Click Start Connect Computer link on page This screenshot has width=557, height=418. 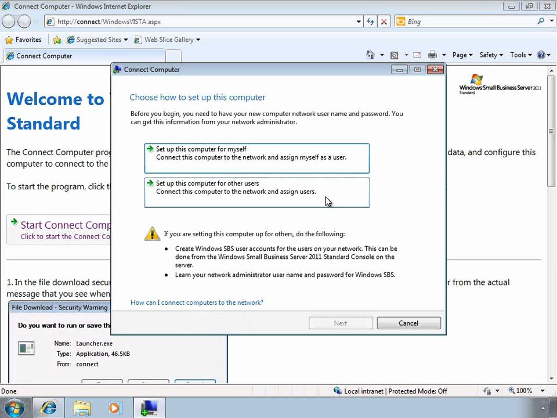click(65, 225)
